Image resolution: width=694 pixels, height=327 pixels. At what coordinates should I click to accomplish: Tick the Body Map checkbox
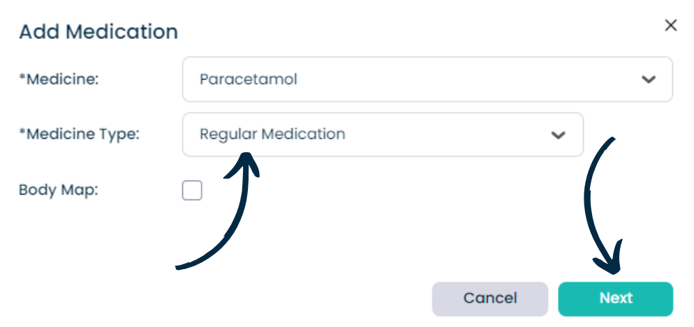192,190
